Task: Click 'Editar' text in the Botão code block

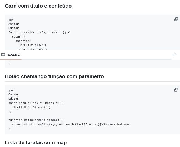Action: point(13,99)
